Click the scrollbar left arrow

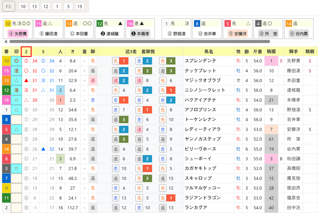click(x=6, y=42)
